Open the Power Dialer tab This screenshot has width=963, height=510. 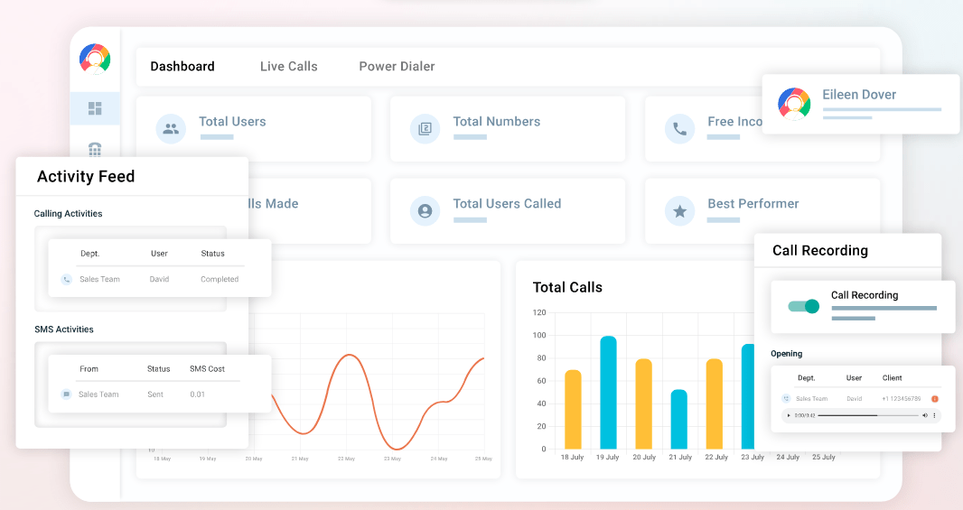pyautogui.click(x=397, y=67)
